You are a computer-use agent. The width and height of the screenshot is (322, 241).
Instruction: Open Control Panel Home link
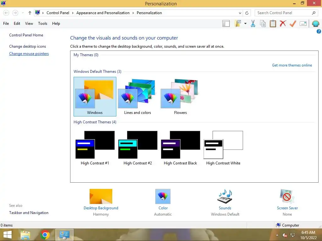(26, 35)
